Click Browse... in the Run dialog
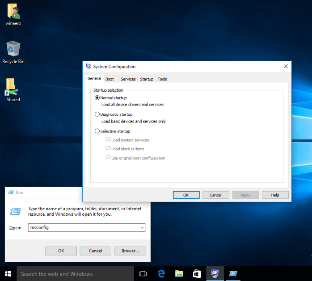 pyautogui.click(x=130, y=251)
